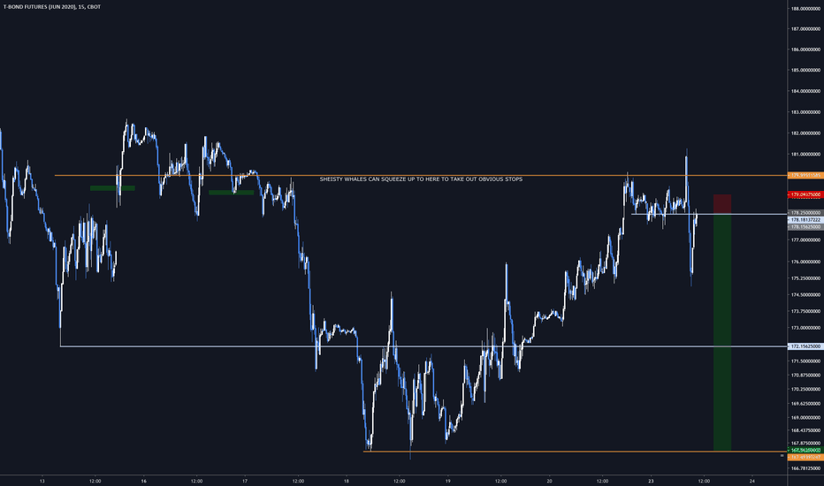
Task: Click the light blue 178.18137222 current price label
Action: (x=805, y=220)
